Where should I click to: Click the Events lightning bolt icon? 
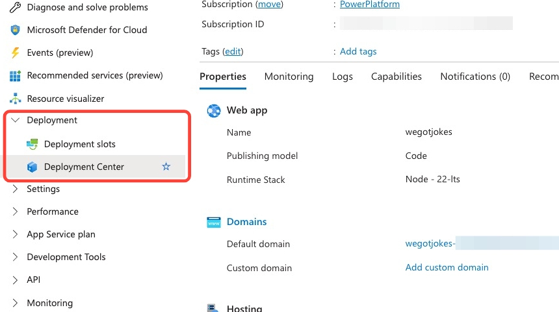point(16,53)
